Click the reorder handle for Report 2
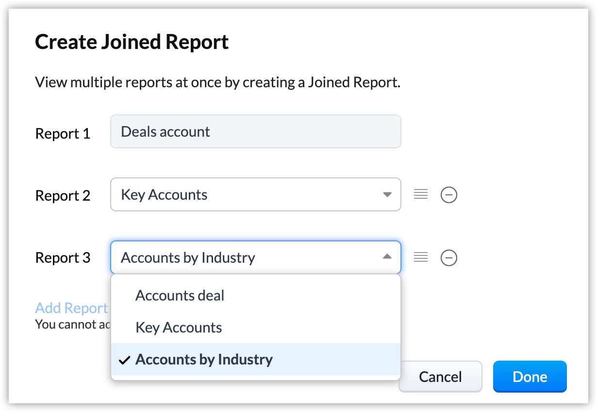The image size is (597, 412). click(420, 195)
